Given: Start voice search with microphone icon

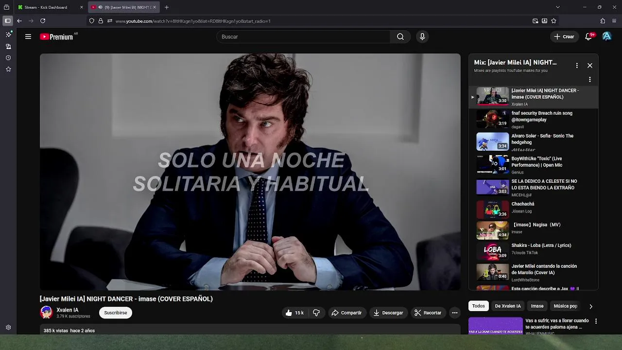Looking at the screenshot, I should tap(422, 36).
